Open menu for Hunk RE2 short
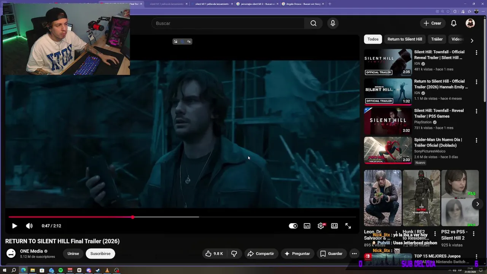This screenshot has width=487, height=274. [435, 234]
